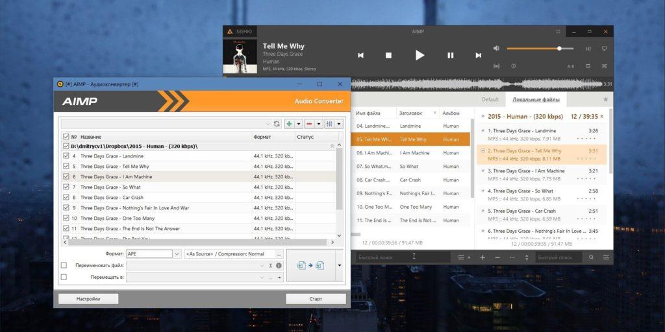Collapse the D:\dmitrycv1\Dropbox folder group
This screenshot has height=332, width=665.
332,147
